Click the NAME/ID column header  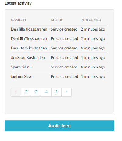pos(18,20)
